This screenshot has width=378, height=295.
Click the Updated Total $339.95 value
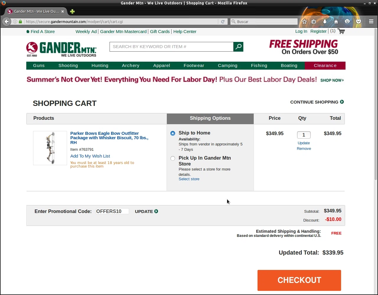[333, 253]
